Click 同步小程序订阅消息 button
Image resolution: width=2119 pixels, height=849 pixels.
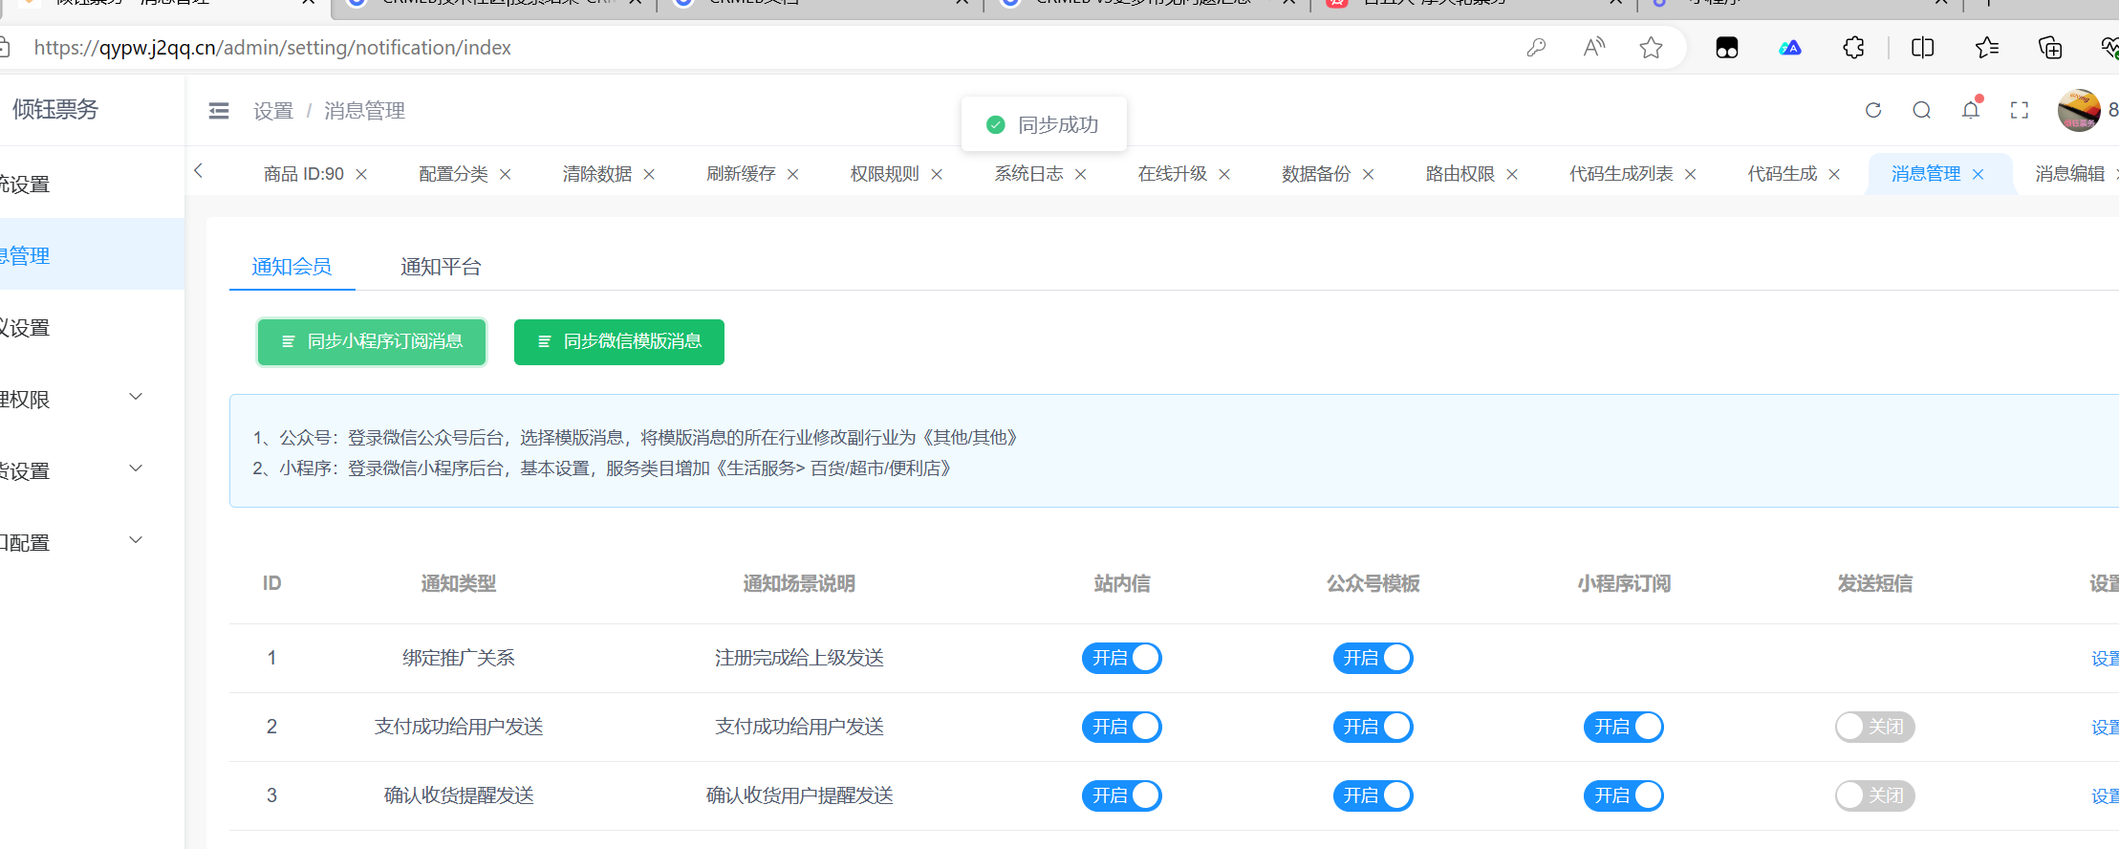372,342
